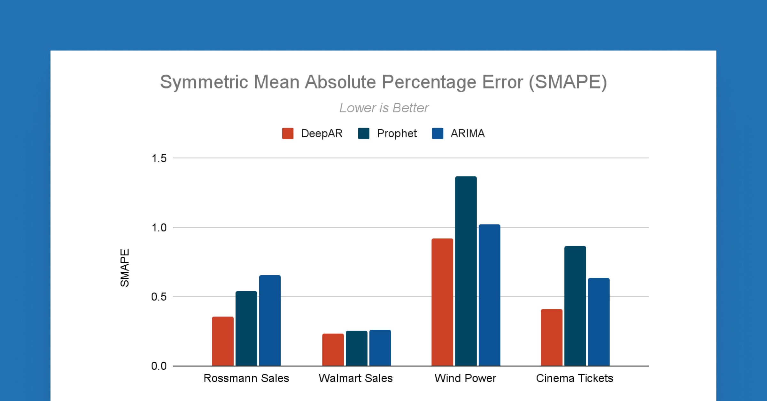Click the ARIMA bar for Wind Power
The image size is (767, 401).
(x=489, y=295)
